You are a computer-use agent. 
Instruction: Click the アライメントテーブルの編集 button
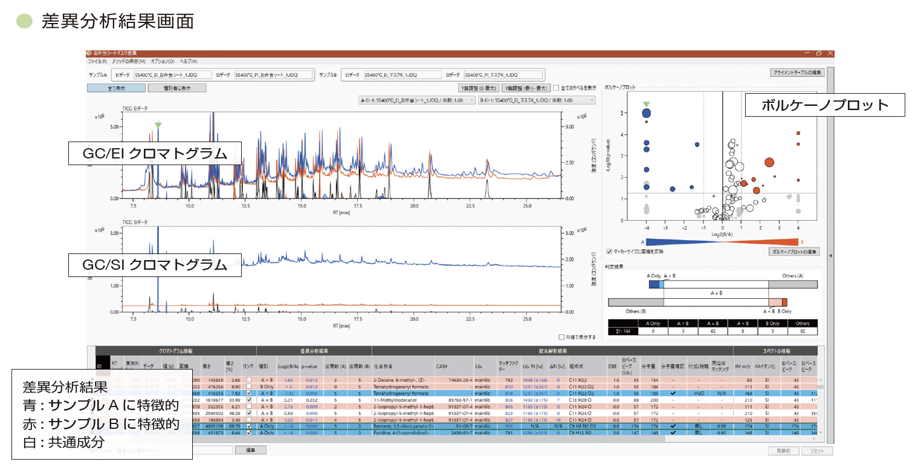point(797,73)
